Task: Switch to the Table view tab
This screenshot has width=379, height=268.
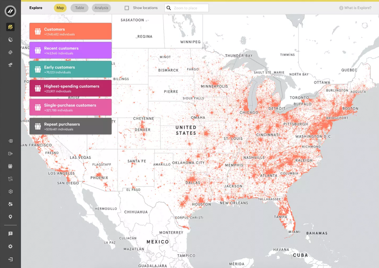Action: 80,8
